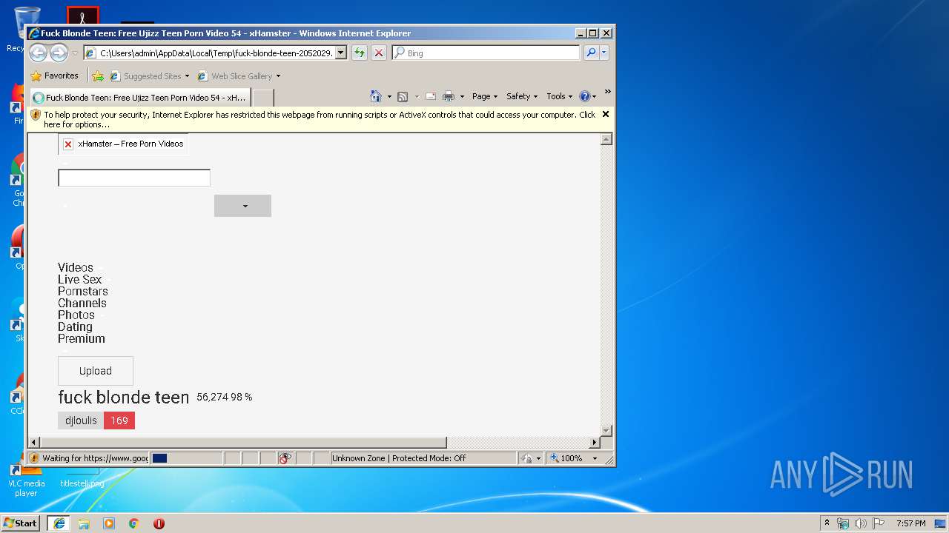
Task: Expand the address bar history dropdown
Action: click(341, 53)
